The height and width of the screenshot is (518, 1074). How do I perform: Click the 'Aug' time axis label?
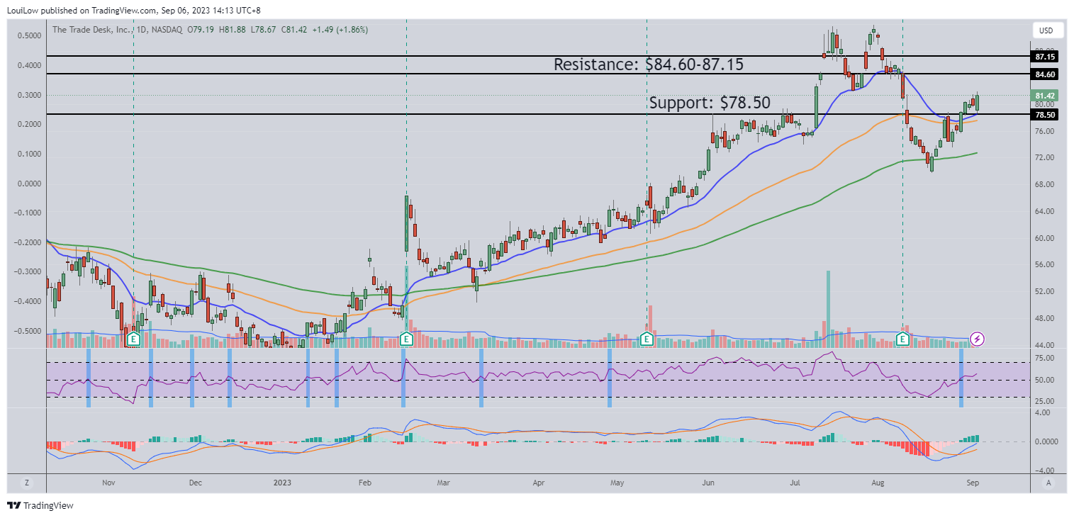click(x=878, y=483)
